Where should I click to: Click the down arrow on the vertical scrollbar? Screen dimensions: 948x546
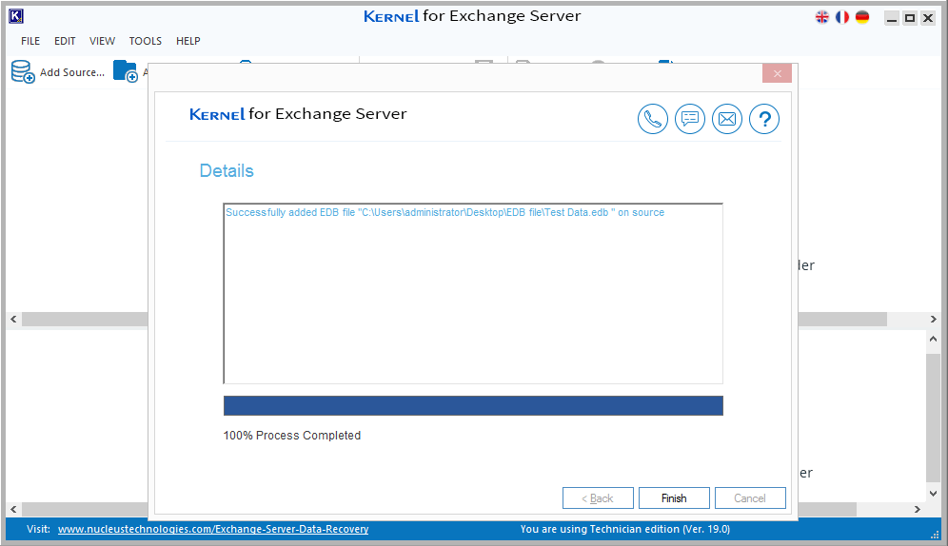coord(933,494)
